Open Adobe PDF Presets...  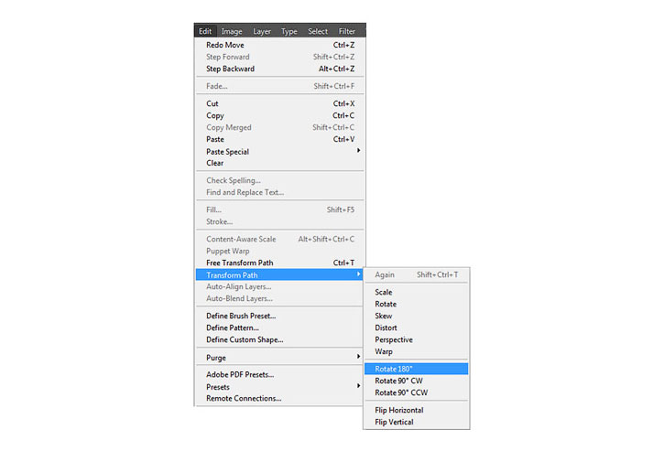pyautogui.click(x=280, y=374)
